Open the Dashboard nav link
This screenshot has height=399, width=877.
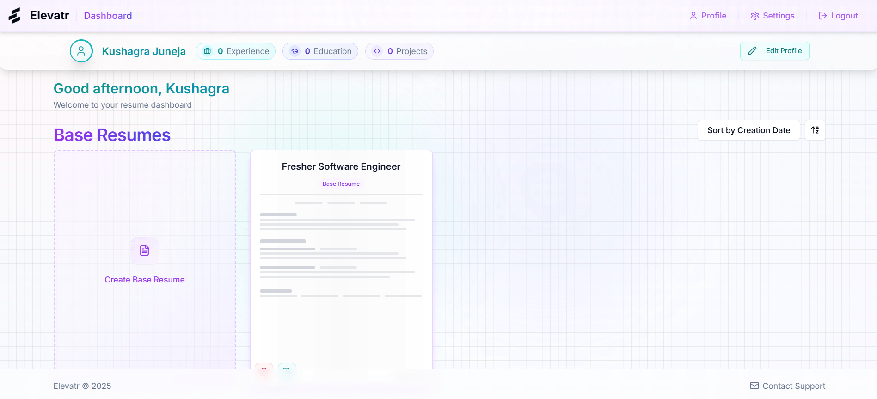[108, 16]
